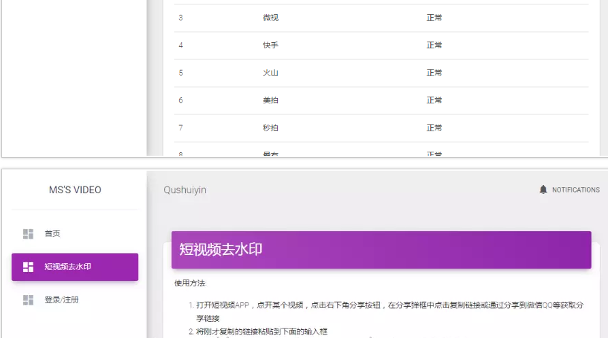Viewport: 608px width, 338px height.
Task: Click the grid icon beside 短视频去水印
Action: click(x=28, y=267)
